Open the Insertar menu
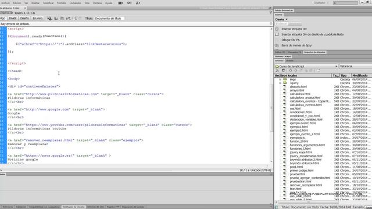The width and height of the screenshot is (372, 209). 35,3
